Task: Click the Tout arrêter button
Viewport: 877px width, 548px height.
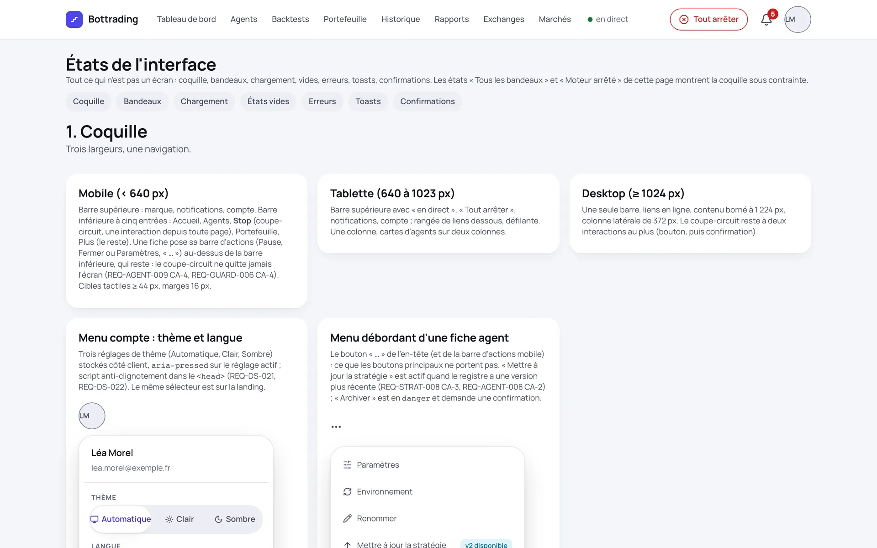Action: (x=709, y=19)
